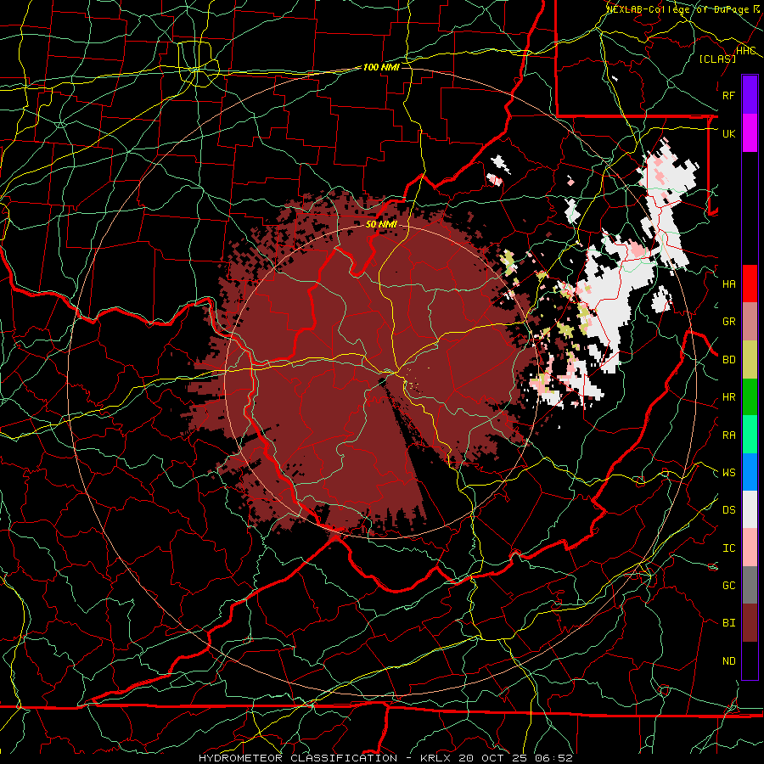Click the DS white legend swatch

tap(750, 509)
